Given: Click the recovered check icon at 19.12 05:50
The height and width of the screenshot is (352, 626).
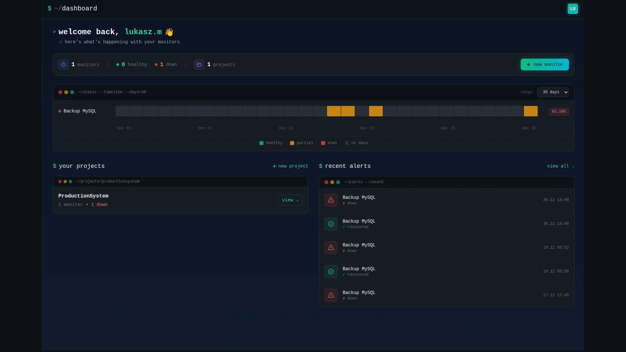Looking at the screenshot, I should coord(331,271).
